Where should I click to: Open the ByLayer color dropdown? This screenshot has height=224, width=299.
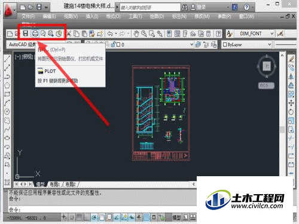pos(247,45)
